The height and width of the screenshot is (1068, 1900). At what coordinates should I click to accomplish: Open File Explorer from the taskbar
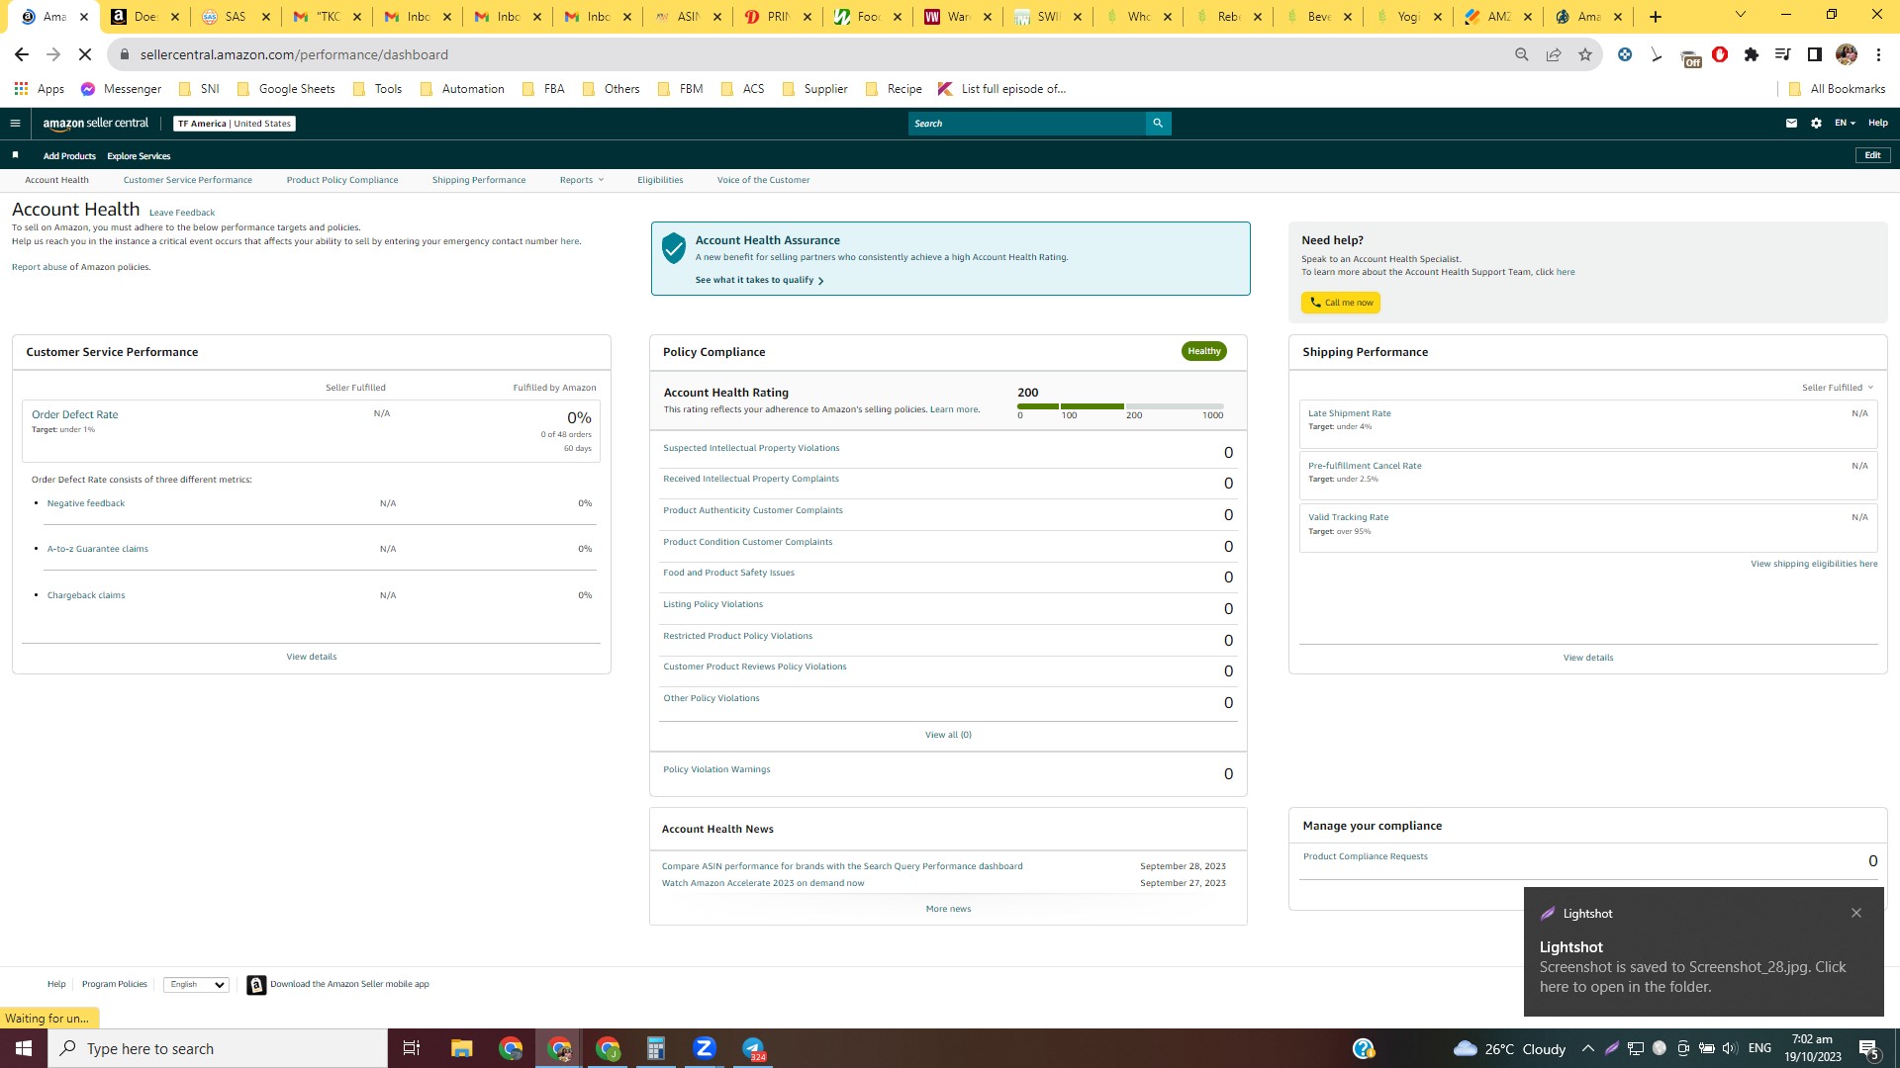coord(461,1048)
